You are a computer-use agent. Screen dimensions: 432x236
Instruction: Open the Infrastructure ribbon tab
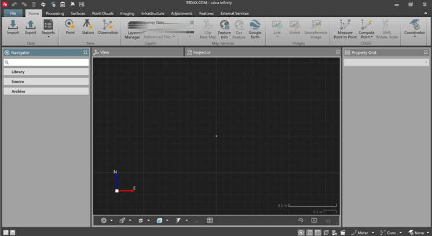click(153, 13)
